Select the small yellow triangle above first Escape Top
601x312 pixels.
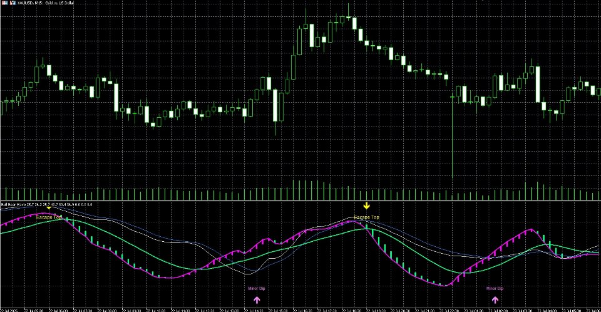(49, 208)
